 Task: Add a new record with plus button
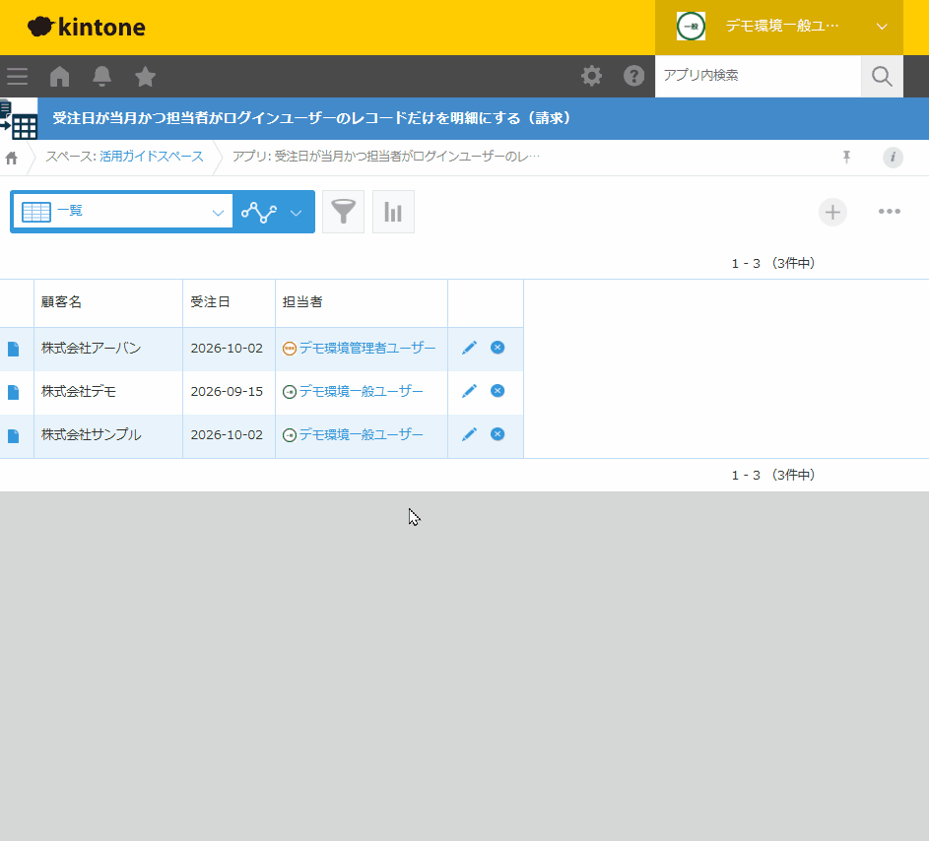pyautogui.click(x=832, y=212)
